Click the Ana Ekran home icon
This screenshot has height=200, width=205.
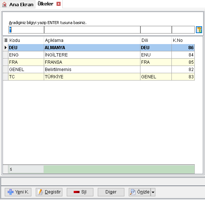click(4, 4)
